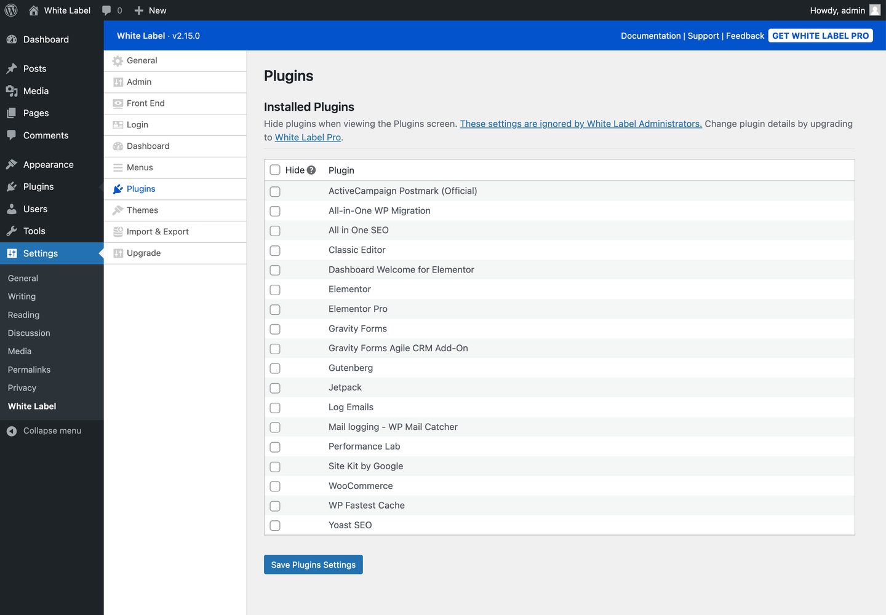The width and height of the screenshot is (886, 615).
Task: Click the Appearance brush icon
Action: point(12,165)
